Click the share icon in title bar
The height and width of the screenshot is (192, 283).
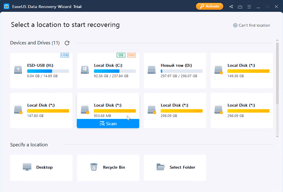coord(231,6)
